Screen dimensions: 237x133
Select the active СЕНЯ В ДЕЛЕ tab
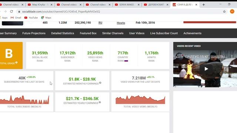185,5
